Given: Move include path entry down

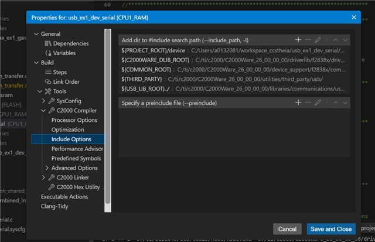Looking at the screenshot, I should (x=345, y=40).
